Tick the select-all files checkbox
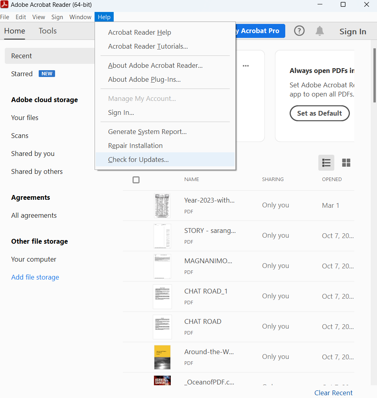 point(136,180)
